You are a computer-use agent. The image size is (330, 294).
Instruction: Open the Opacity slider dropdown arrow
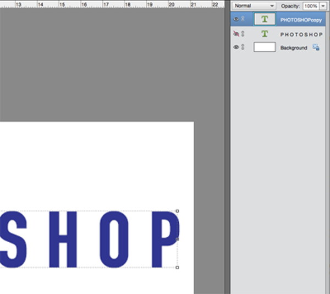pos(323,6)
